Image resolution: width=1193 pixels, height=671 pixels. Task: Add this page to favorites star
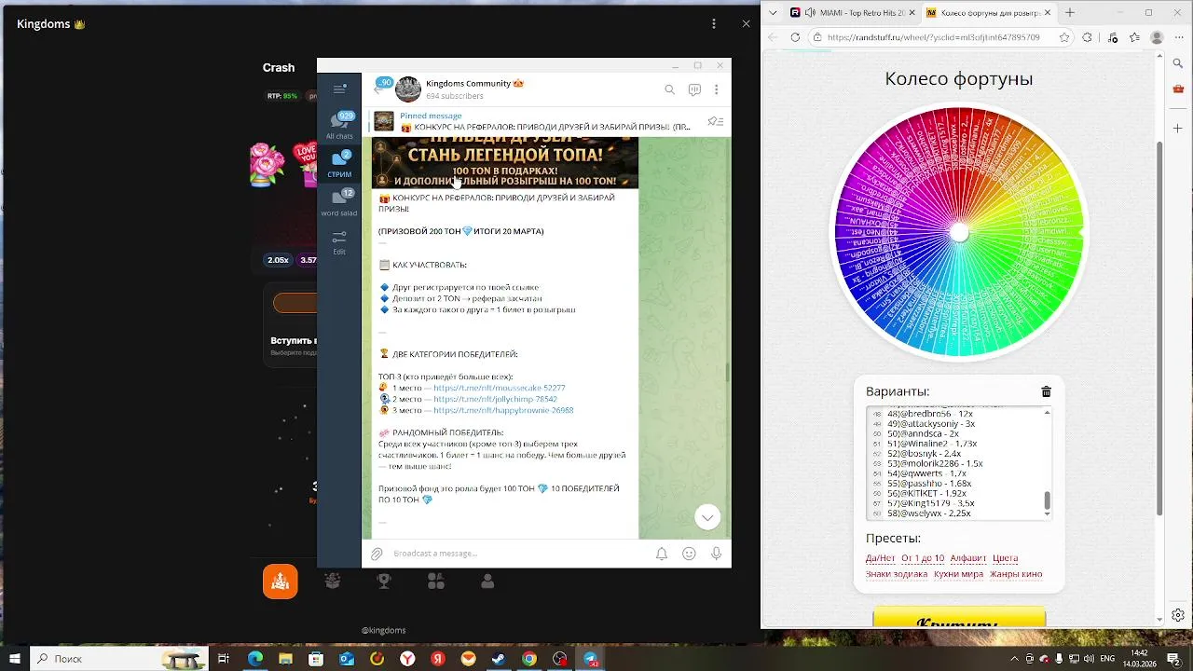pos(1063,37)
